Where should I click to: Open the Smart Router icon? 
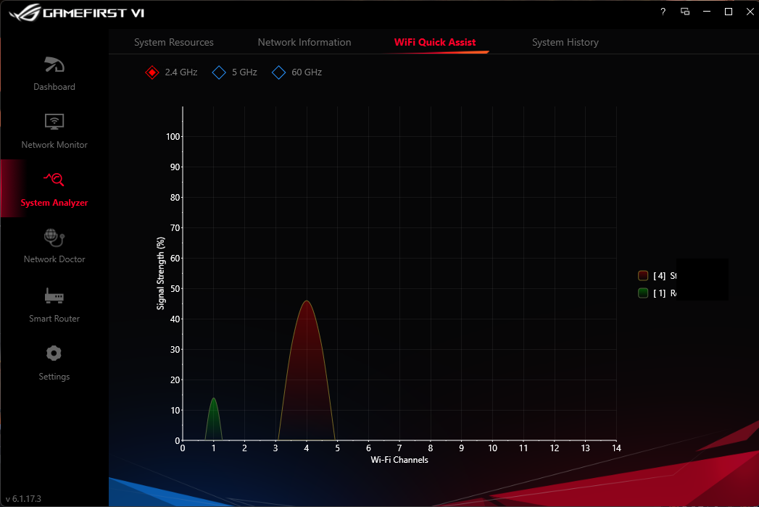tap(54, 296)
